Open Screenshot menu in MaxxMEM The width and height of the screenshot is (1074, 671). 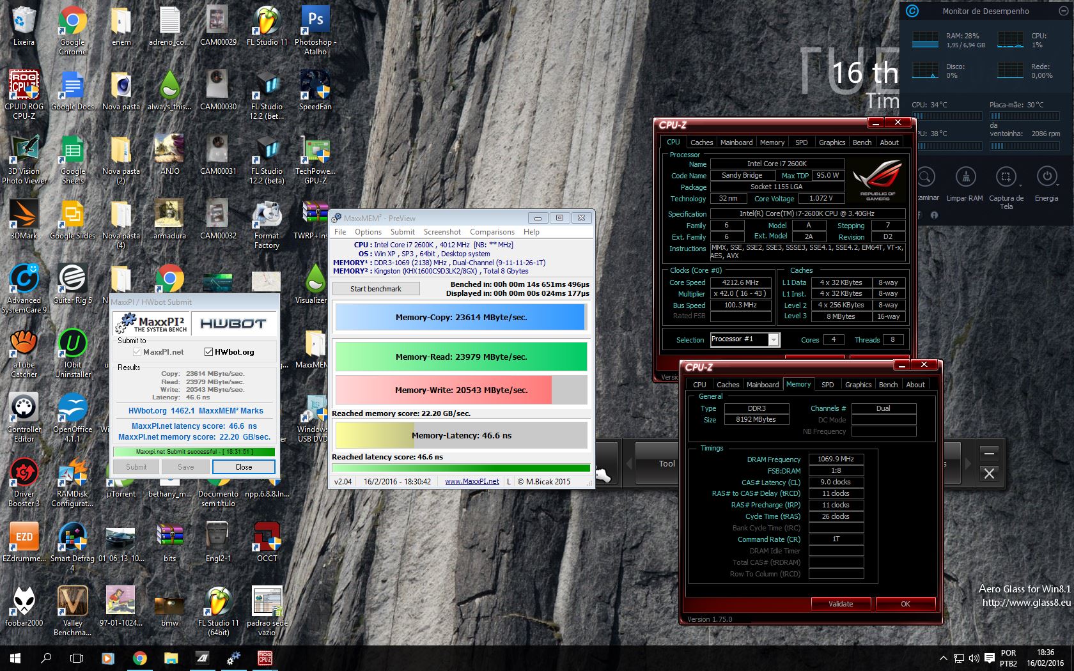pyautogui.click(x=442, y=232)
